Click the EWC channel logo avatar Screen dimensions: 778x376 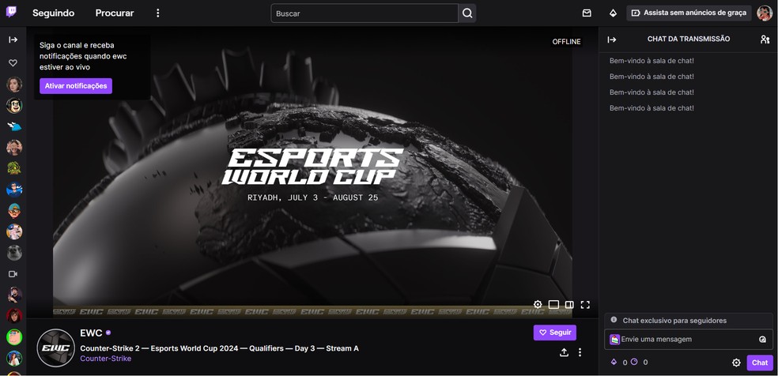click(x=55, y=348)
